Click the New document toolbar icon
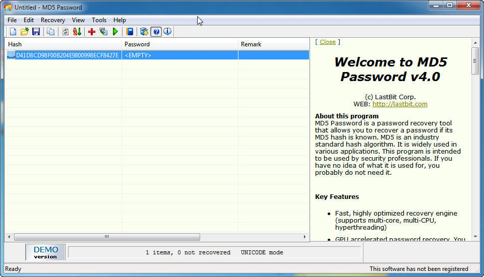This screenshot has height=277, width=484. tap(13, 31)
